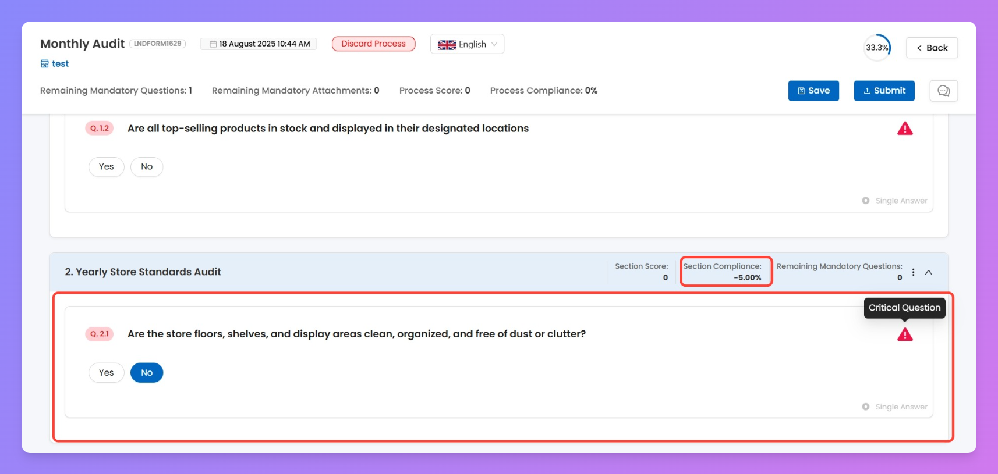
Task: Click the critical warning triangle on Q. 2.1
Action: (x=905, y=334)
